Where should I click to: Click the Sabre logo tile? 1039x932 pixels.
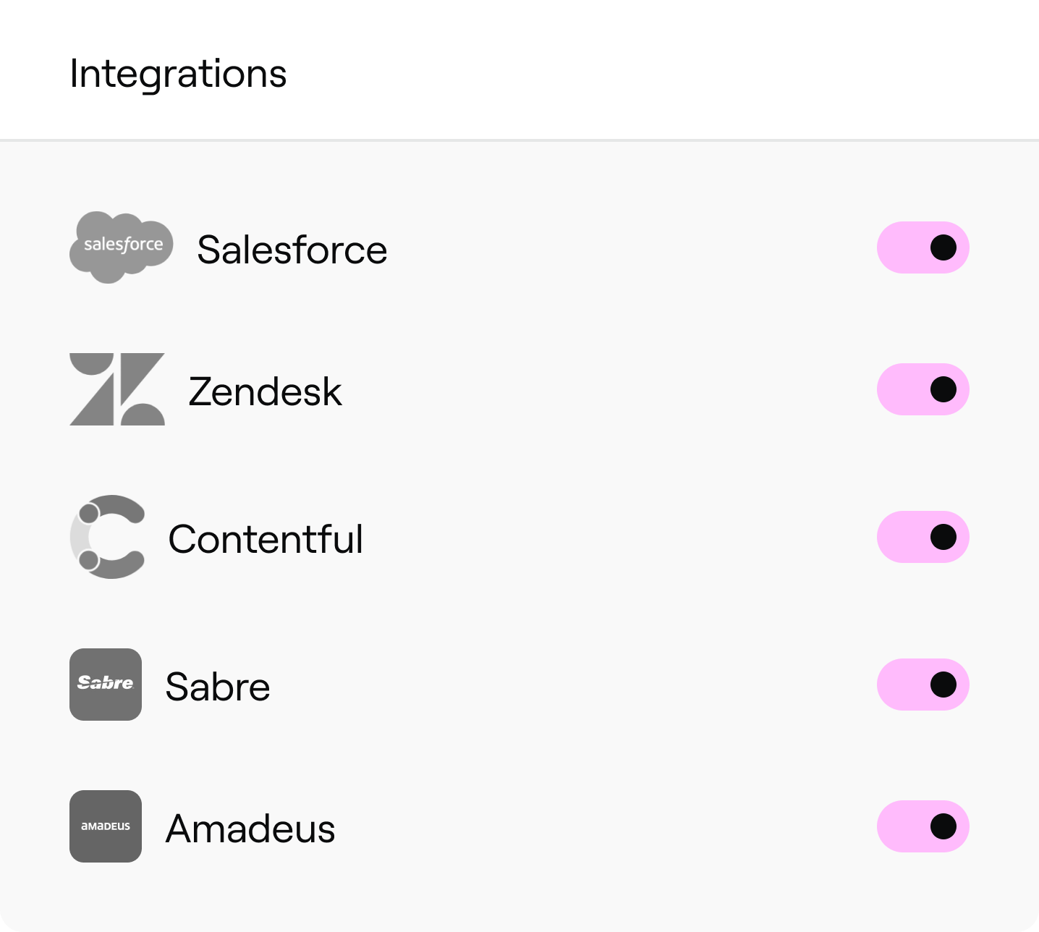click(x=106, y=685)
